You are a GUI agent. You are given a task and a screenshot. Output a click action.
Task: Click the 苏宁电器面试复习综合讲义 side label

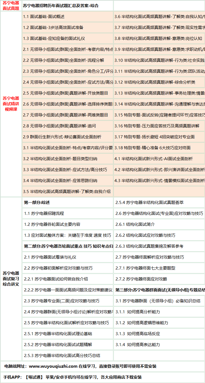[x=11, y=279]
